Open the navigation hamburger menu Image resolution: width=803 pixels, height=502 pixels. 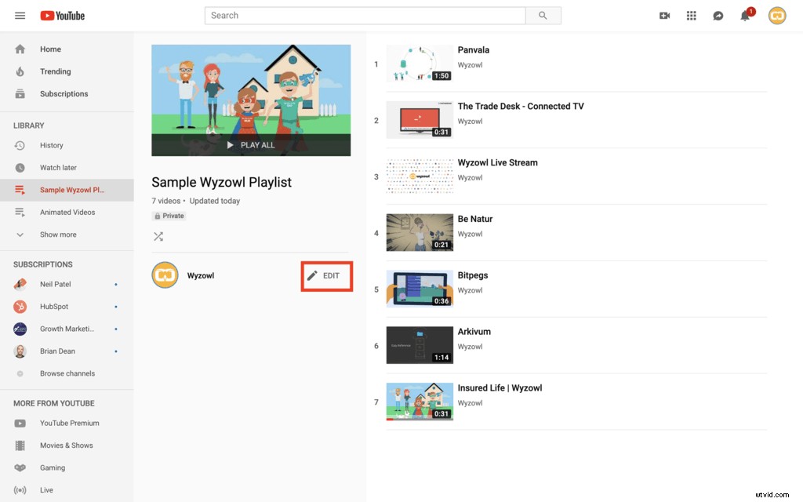pyautogui.click(x=20, y=15)
